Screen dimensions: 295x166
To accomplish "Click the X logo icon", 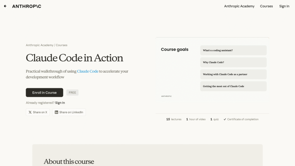I will tap(30, 112).
